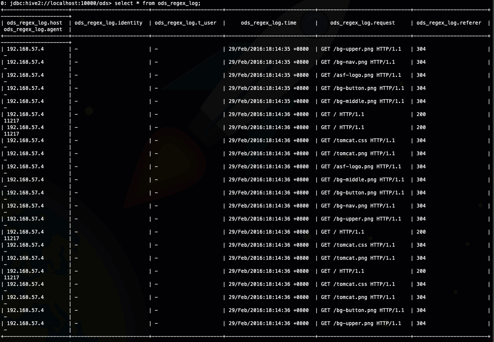Click the ods_regex_log.referer column header
The image size is (494, 342).
(x=449, y=23)
